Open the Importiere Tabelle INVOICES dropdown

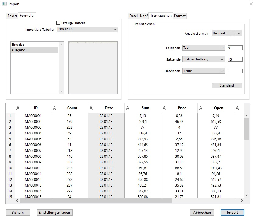[87, 30]
